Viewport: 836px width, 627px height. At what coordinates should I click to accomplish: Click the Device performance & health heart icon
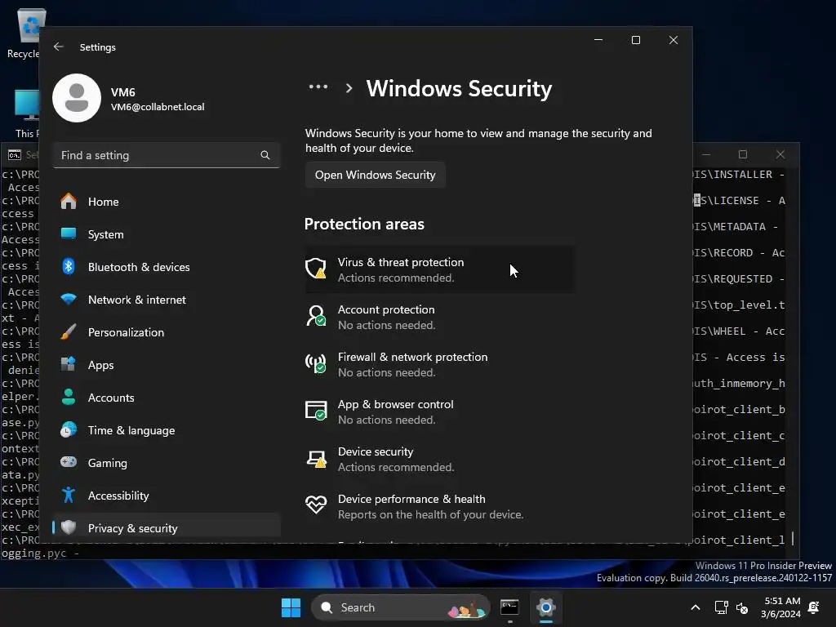pos(316,505)
